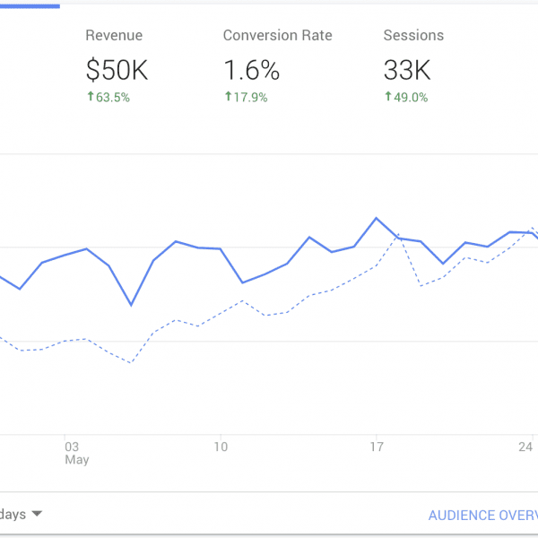Click the 17 date axis label
This screenshot has height=538, width=538.
pyautogui.click(x=377, y=446)
